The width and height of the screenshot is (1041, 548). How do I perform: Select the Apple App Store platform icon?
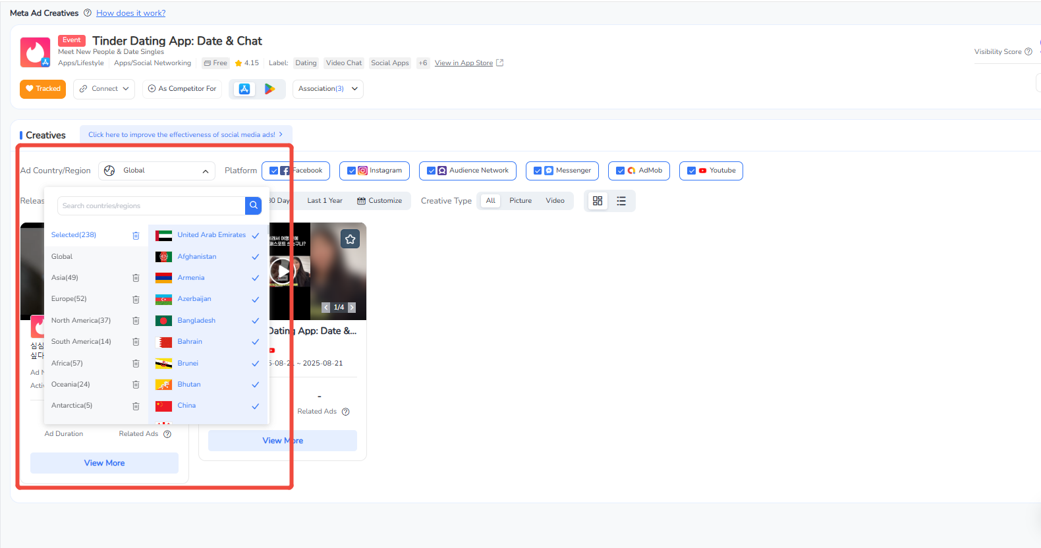click(244, 89)
